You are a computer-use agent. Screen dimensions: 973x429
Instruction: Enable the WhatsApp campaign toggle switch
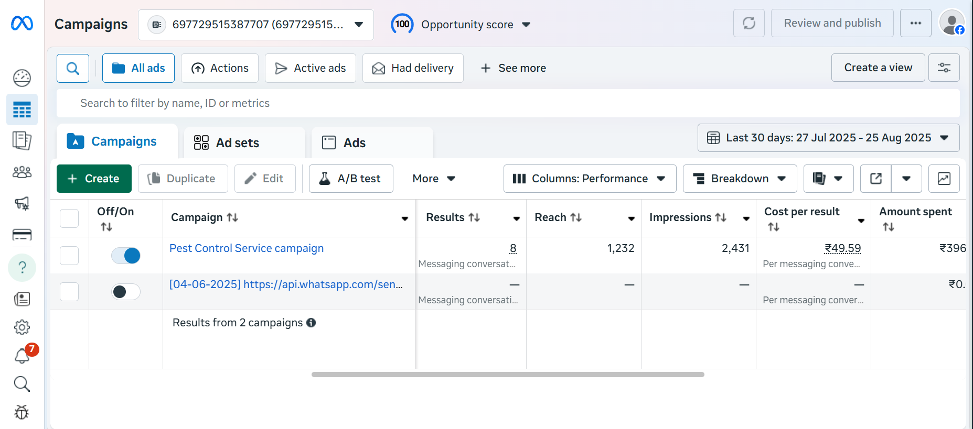(126, 292)
